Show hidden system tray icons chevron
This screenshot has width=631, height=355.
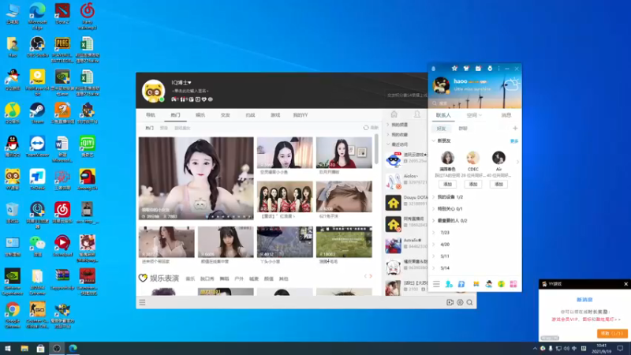point(535,349)
